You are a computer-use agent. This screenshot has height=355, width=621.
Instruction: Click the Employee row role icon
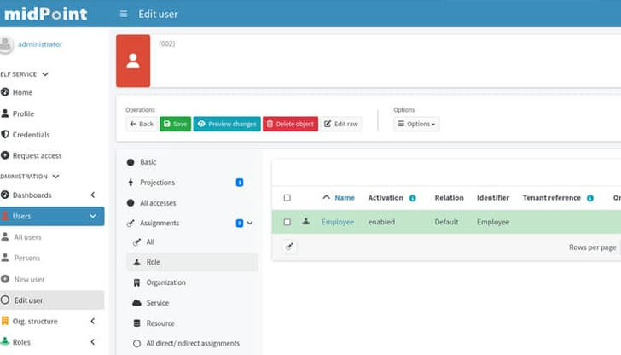[x=306, y=222]
